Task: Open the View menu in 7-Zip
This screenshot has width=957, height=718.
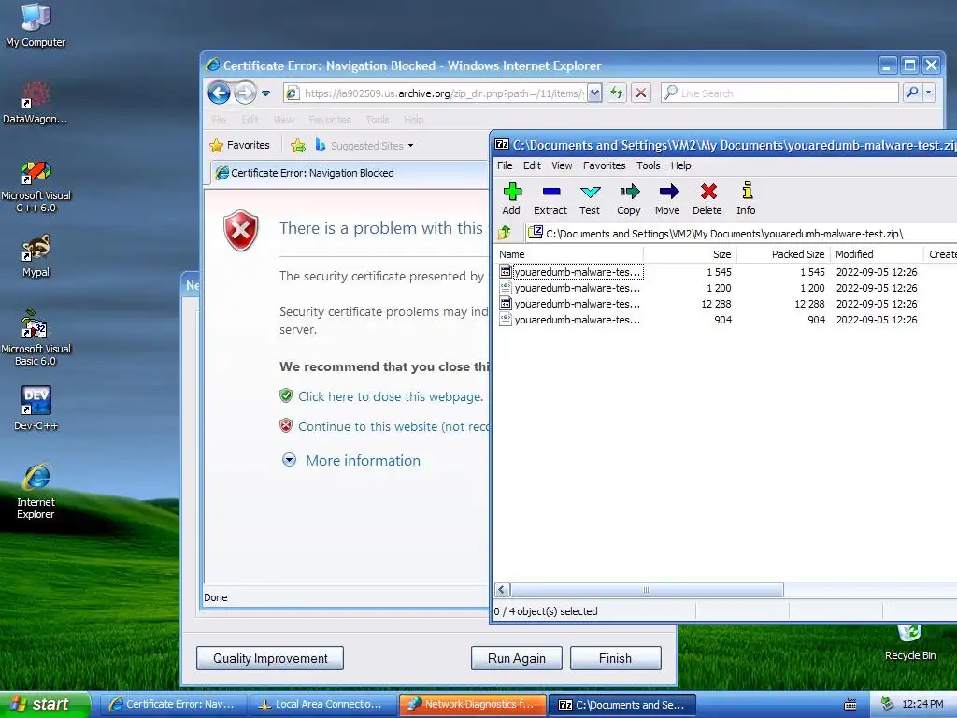Action: point(562,165)
